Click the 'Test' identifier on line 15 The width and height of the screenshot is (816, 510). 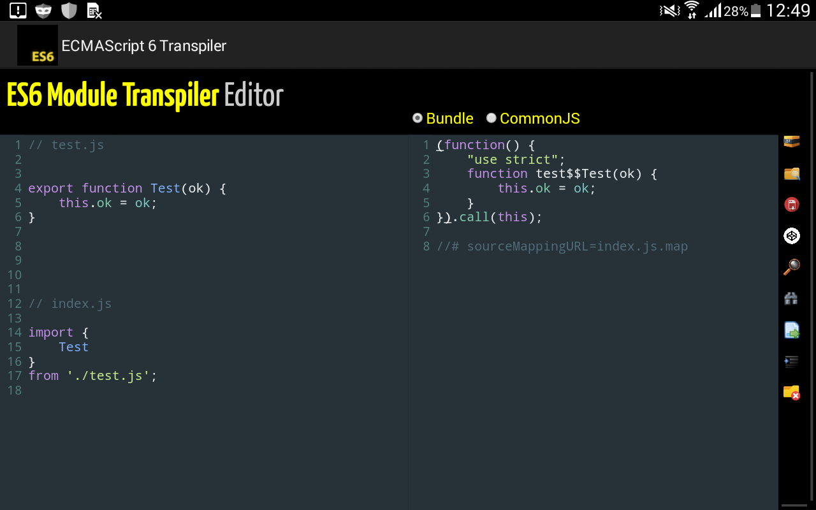(x=73, y=347)
